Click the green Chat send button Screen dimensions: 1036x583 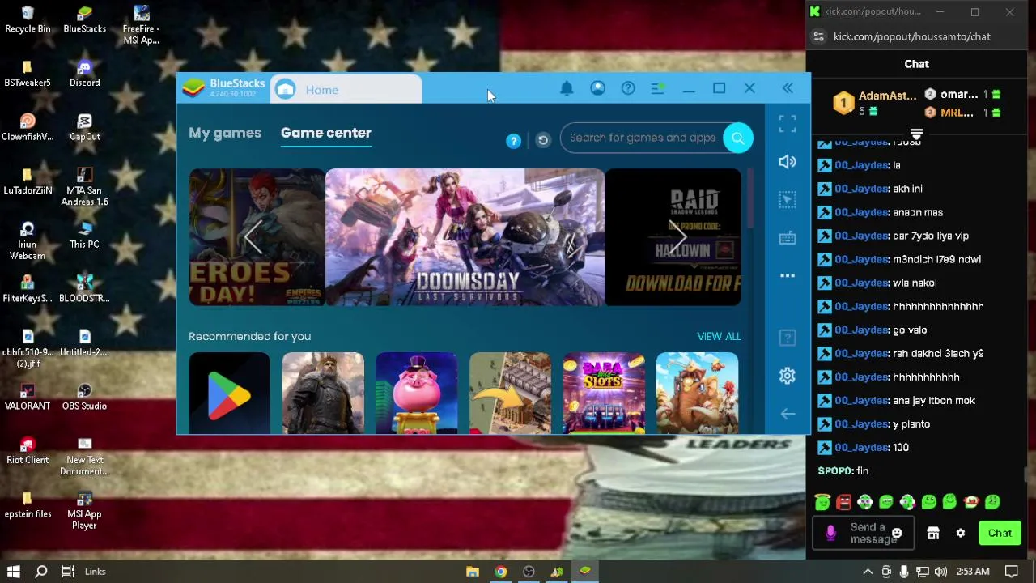pos(1000,533)
